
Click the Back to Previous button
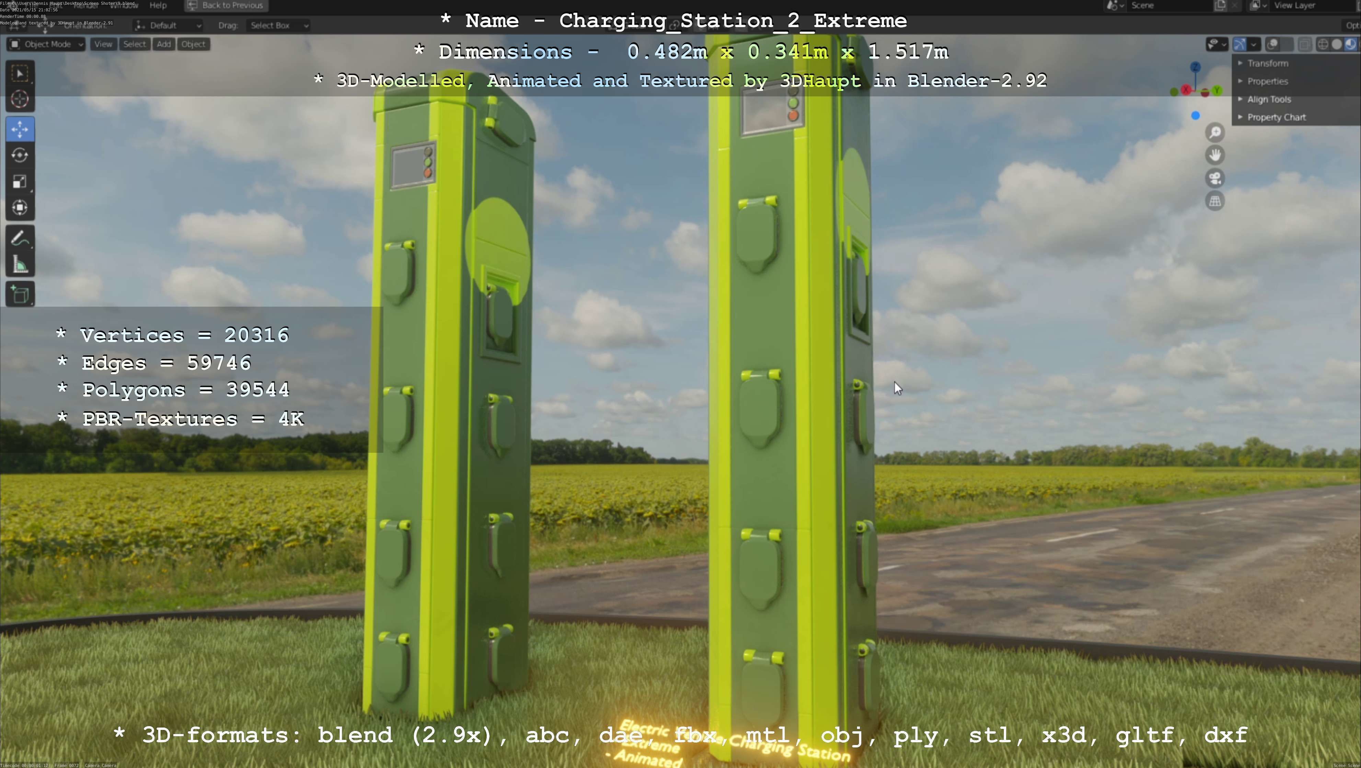pos(226,5)
